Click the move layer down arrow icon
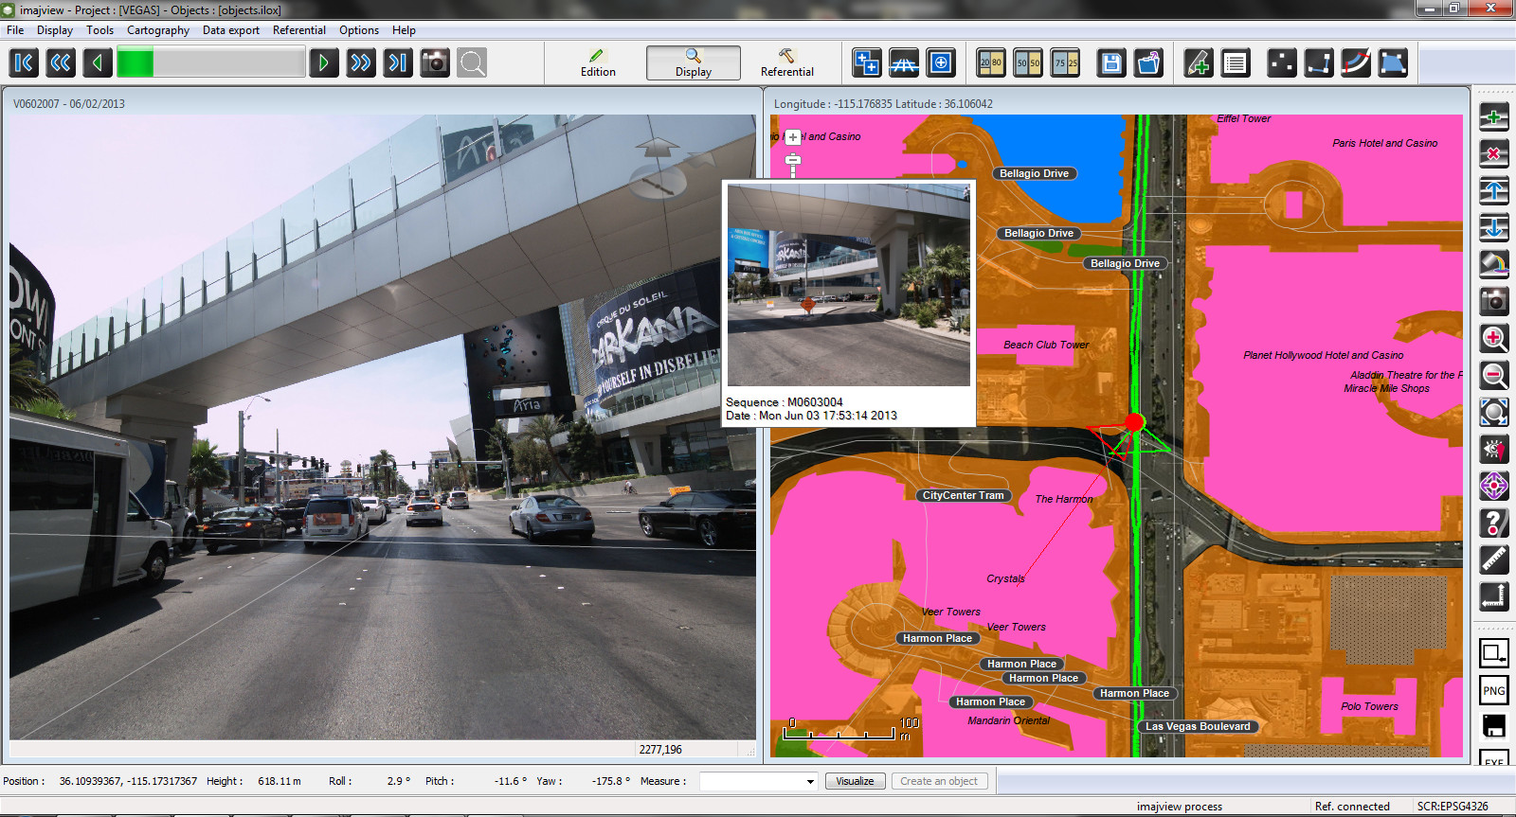1516x817 pixels. click(1494, 228)
